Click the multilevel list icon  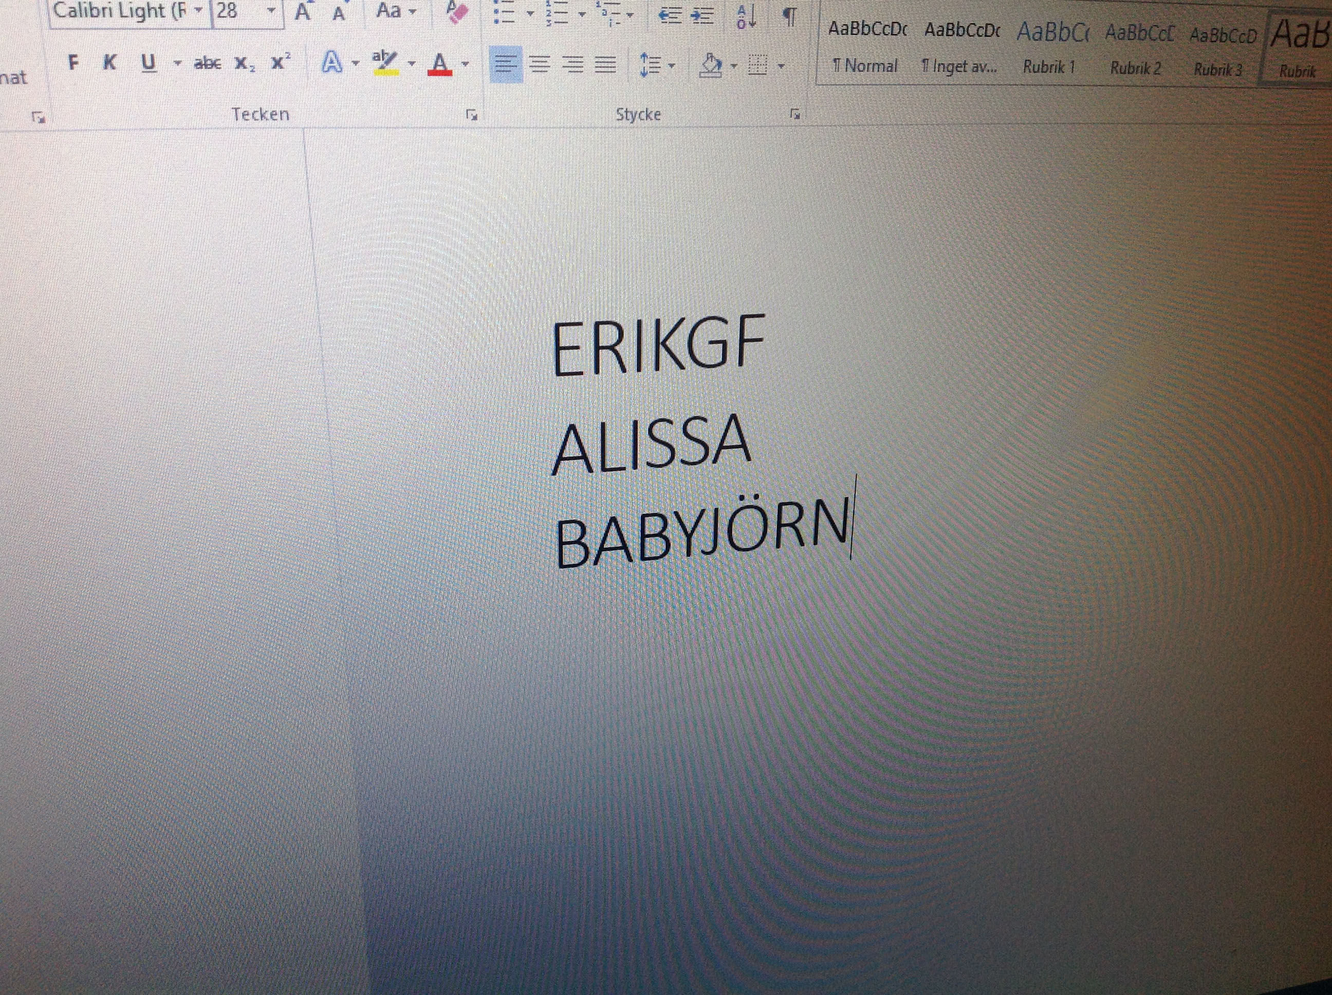[x=607, y=14]
